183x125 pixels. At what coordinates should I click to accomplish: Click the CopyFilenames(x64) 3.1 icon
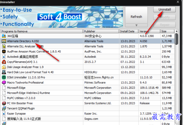(4, 62)
